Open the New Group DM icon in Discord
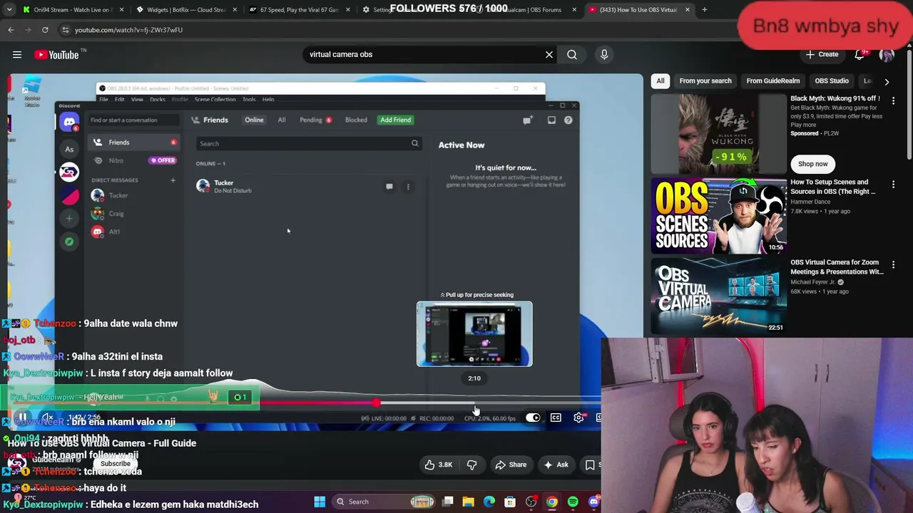The image size is (913, 513). point(527,120)
